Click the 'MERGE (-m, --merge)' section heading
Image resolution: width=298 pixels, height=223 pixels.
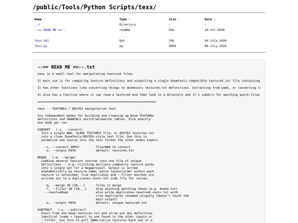pos(56,157)
